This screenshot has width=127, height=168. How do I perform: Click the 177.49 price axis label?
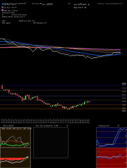click(x=124, y=88)
